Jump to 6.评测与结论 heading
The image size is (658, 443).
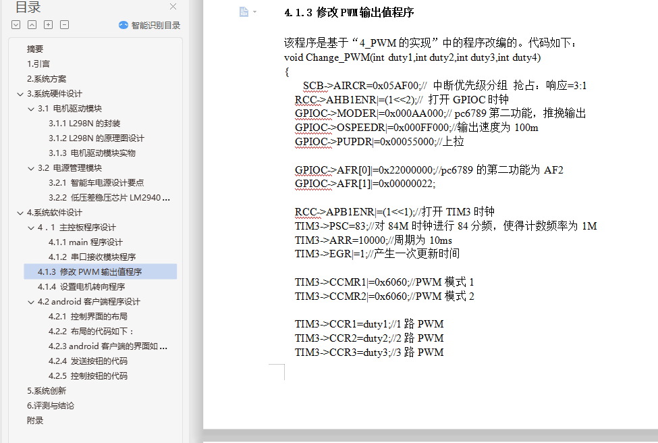coord(51,406)
